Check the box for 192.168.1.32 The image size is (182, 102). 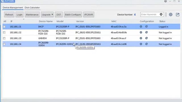[4, 32]
